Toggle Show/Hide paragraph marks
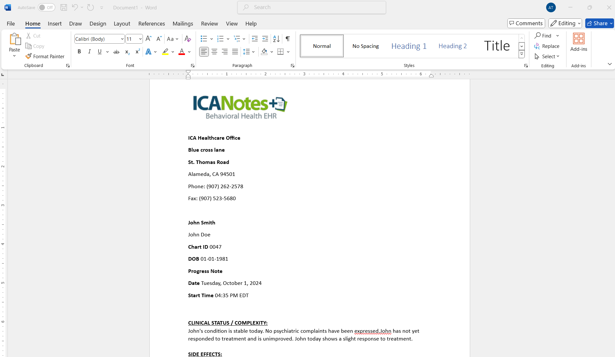 click(x=288, y=39)
